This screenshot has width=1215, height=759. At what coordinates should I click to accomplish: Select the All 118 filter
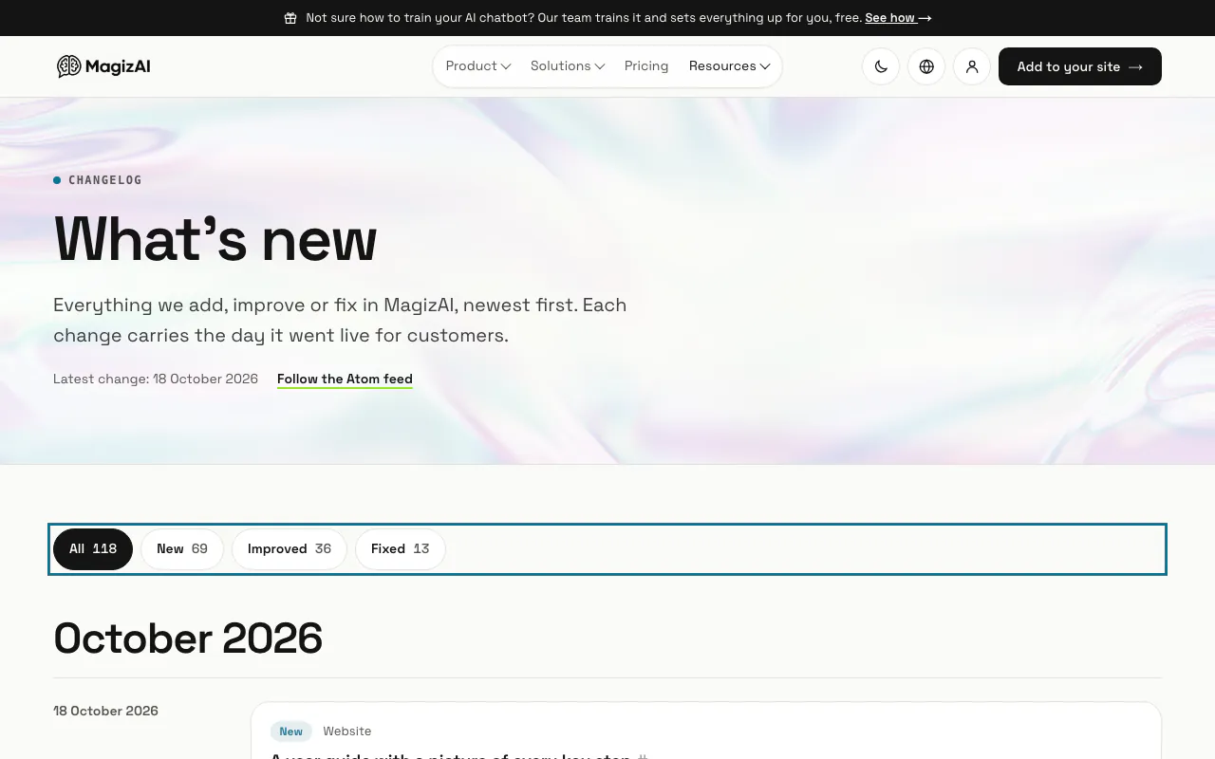(x=93, y=549)
